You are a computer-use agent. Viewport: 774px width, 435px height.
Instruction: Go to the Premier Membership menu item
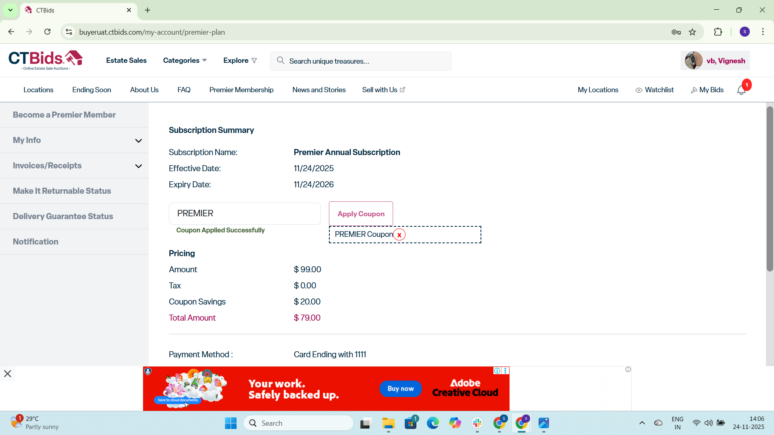241,90
